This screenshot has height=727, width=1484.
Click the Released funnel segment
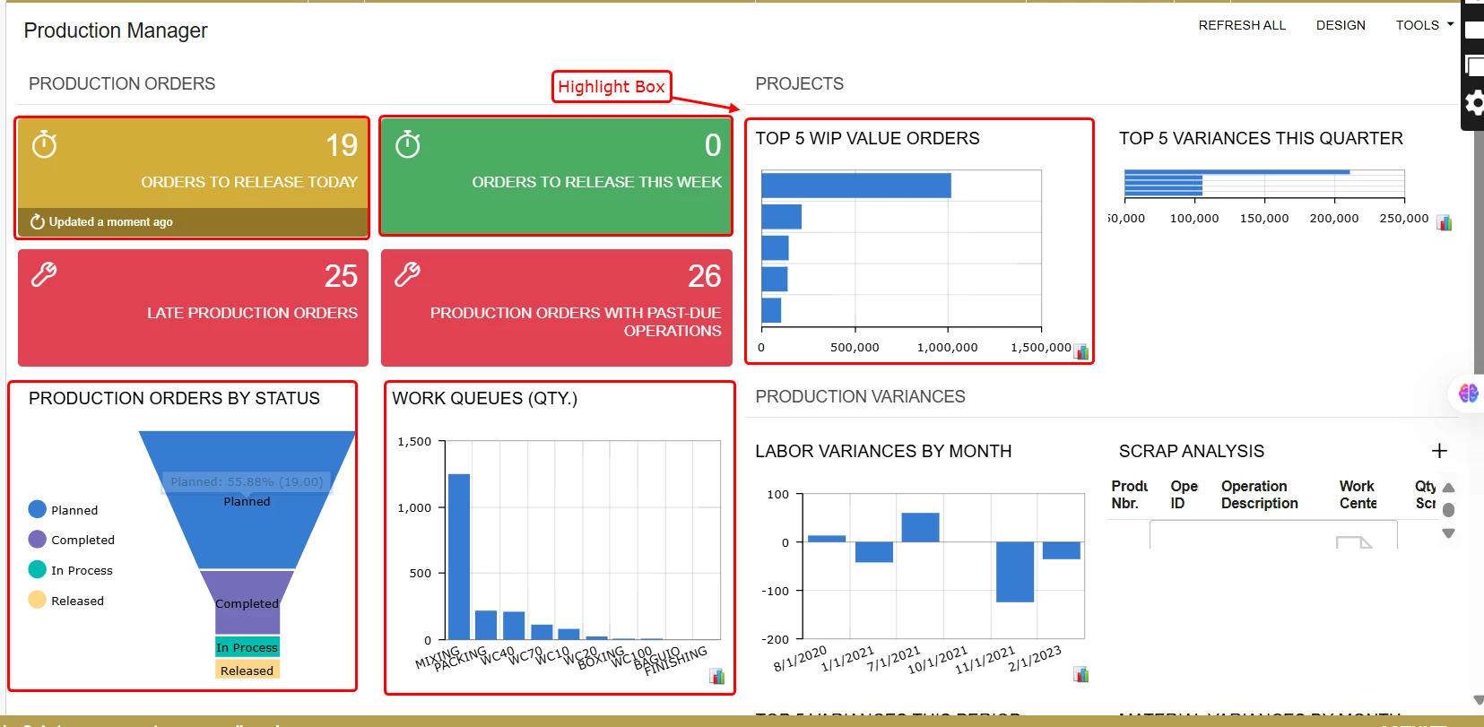point(247,670)
